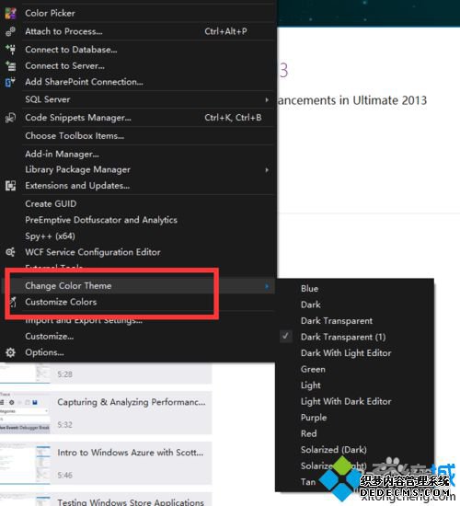
Task: Choose Add SharePoint Connection entry
Action: pyautogui.click(x=84, y=82)
